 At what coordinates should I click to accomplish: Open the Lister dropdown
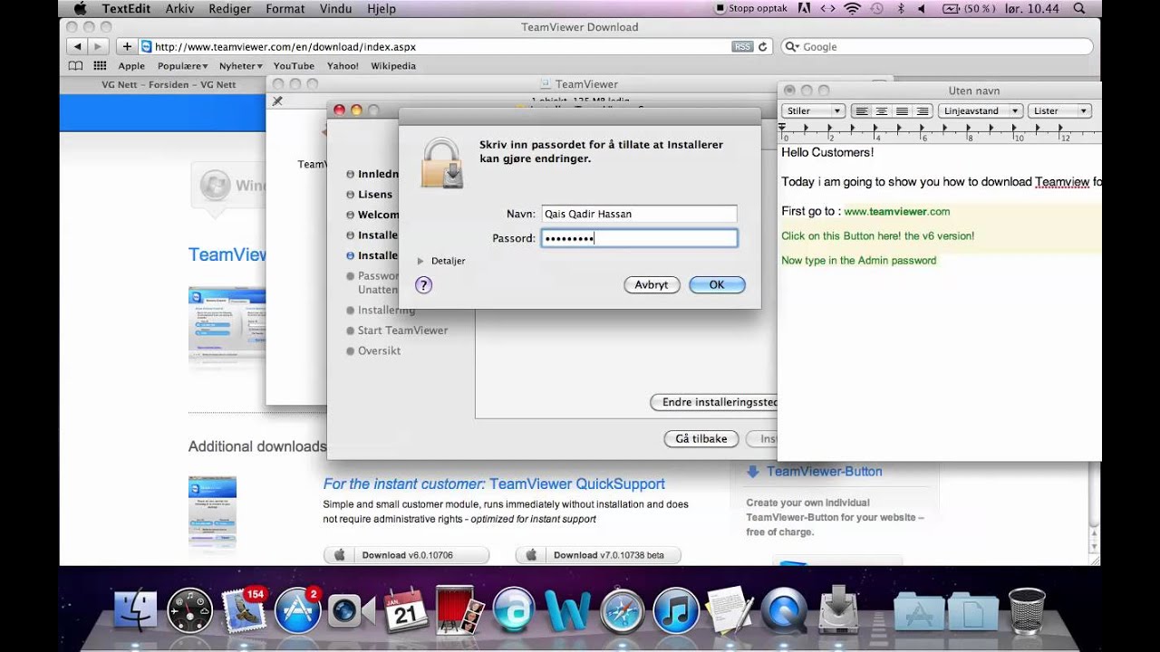coord(1059,110)
